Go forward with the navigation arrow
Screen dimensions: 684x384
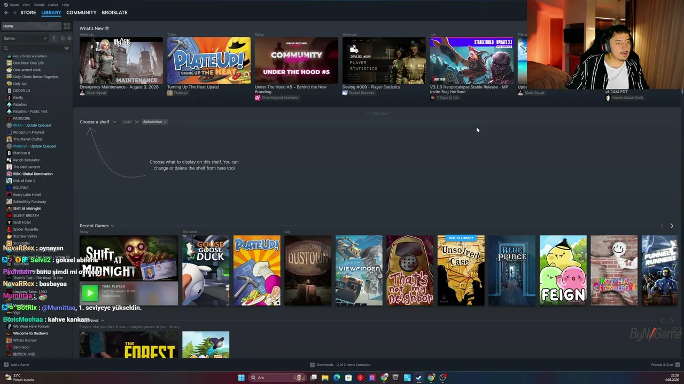14,13
